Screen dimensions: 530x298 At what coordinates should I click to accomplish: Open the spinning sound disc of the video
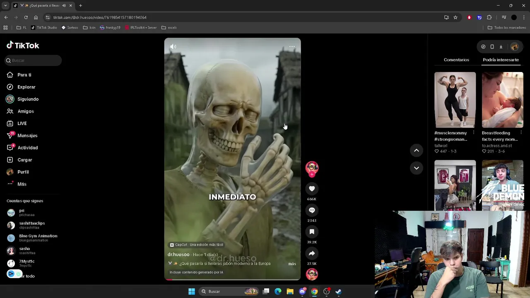pos(312,274)
